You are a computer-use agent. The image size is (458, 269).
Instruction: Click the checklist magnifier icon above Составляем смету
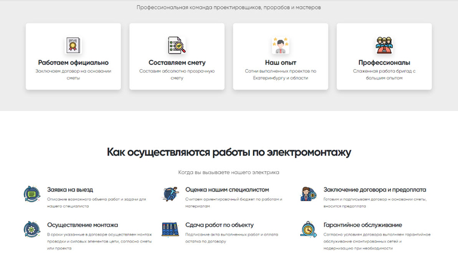(177, 45)
